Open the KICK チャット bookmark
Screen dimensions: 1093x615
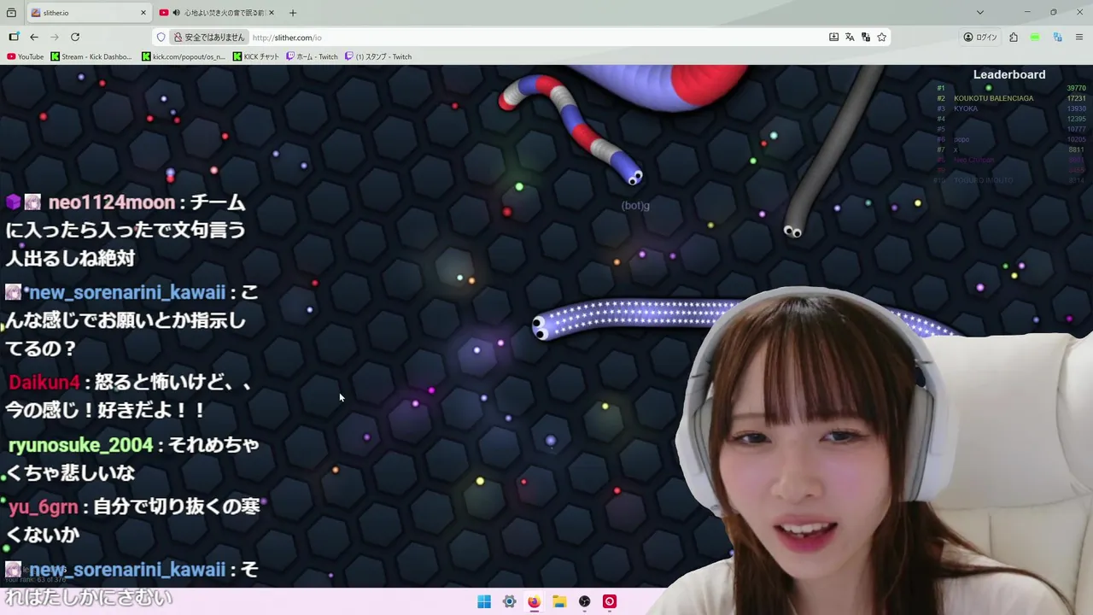click(x=256, y=56)
